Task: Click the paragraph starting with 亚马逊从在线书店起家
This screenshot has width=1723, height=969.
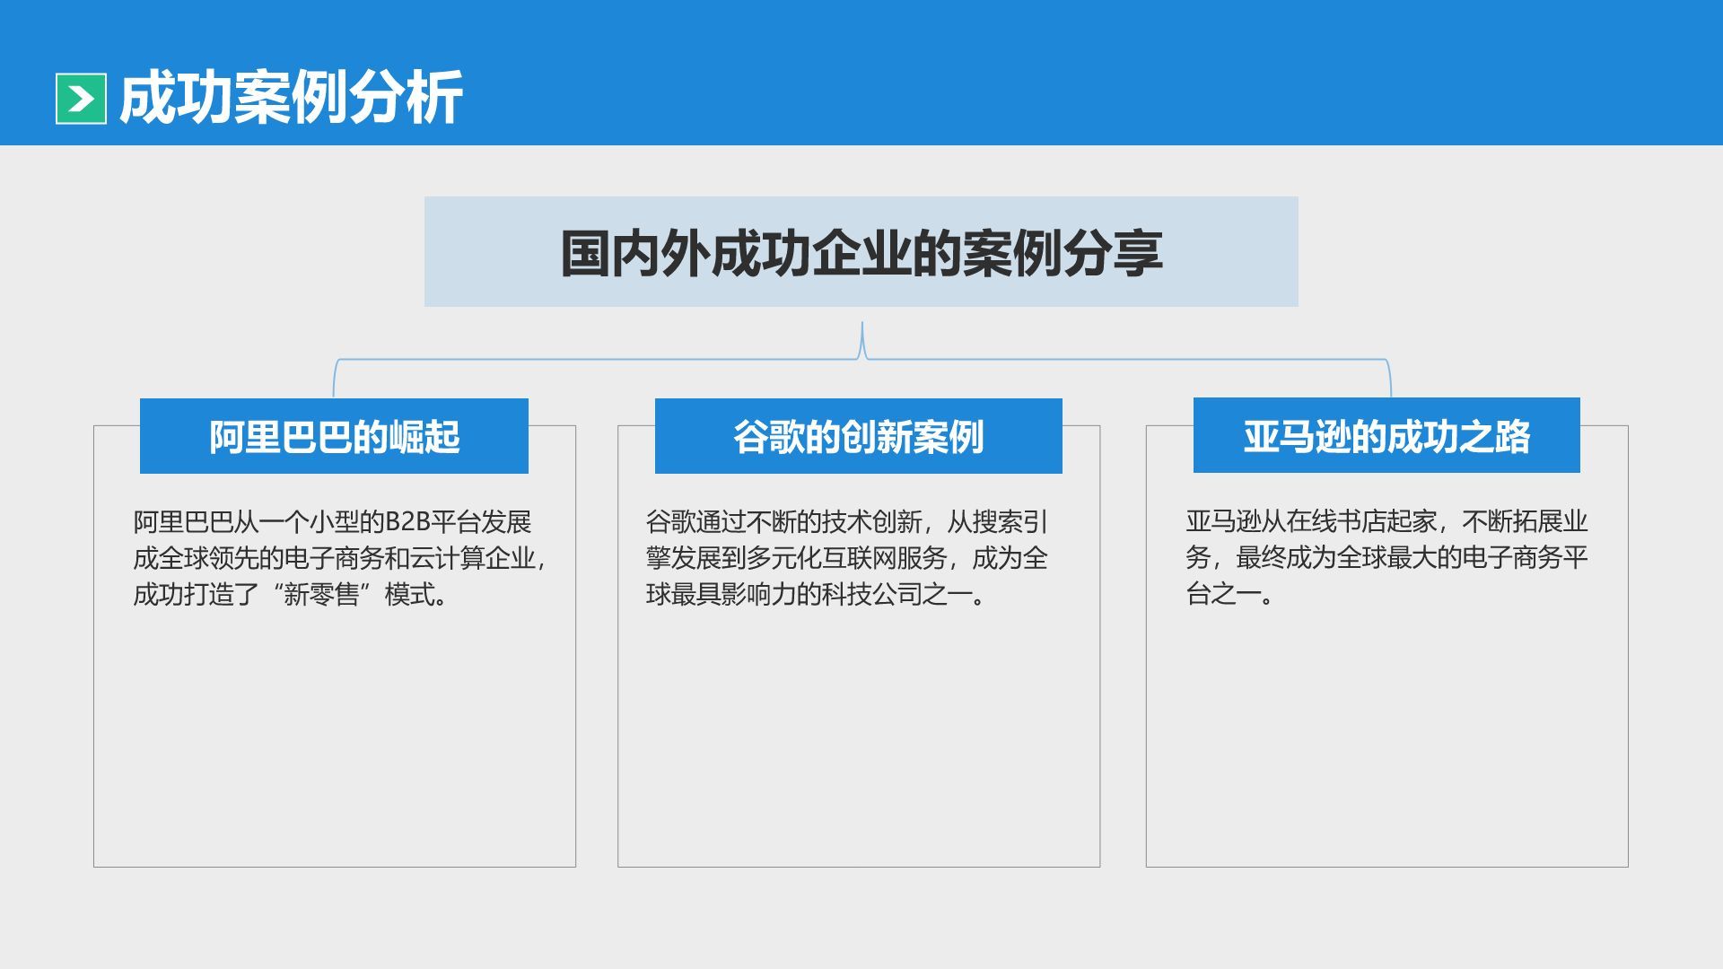Action: (x=1386, y=557)
